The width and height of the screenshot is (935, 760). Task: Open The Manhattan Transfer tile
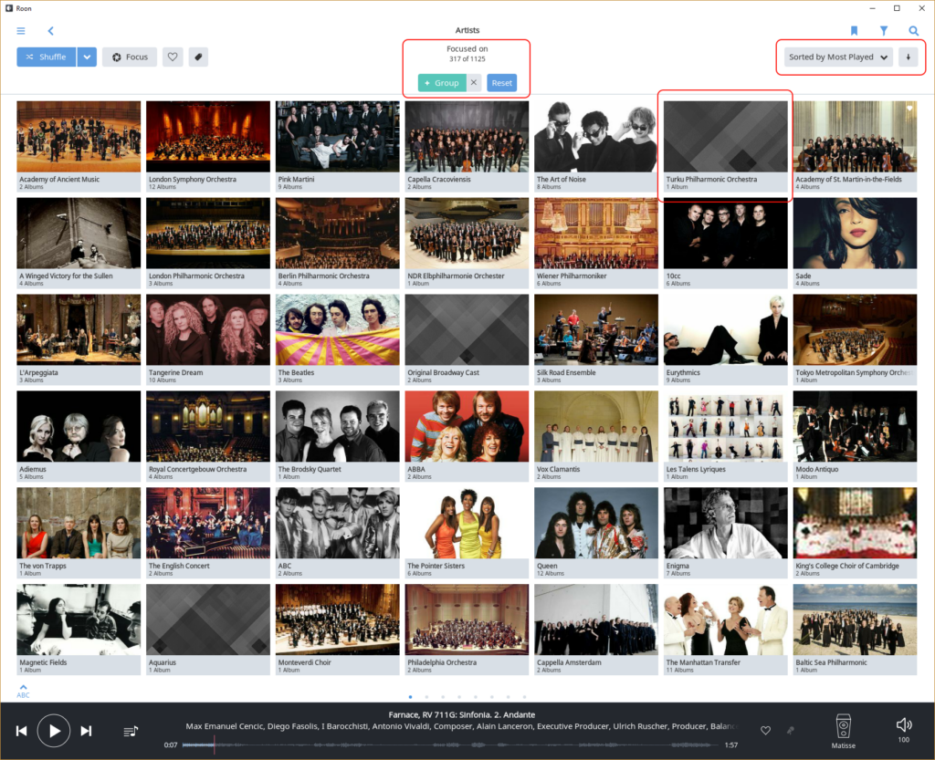(x=726, y=630)
